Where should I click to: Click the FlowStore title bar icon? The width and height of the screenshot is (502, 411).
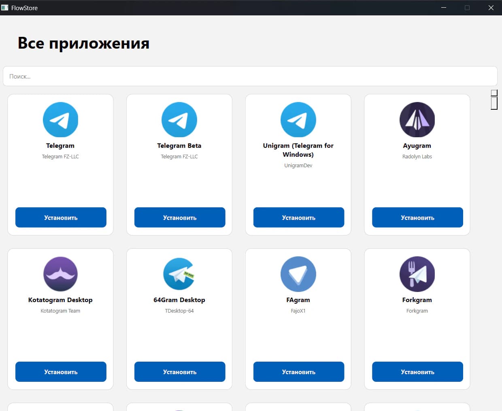point(5,8)
